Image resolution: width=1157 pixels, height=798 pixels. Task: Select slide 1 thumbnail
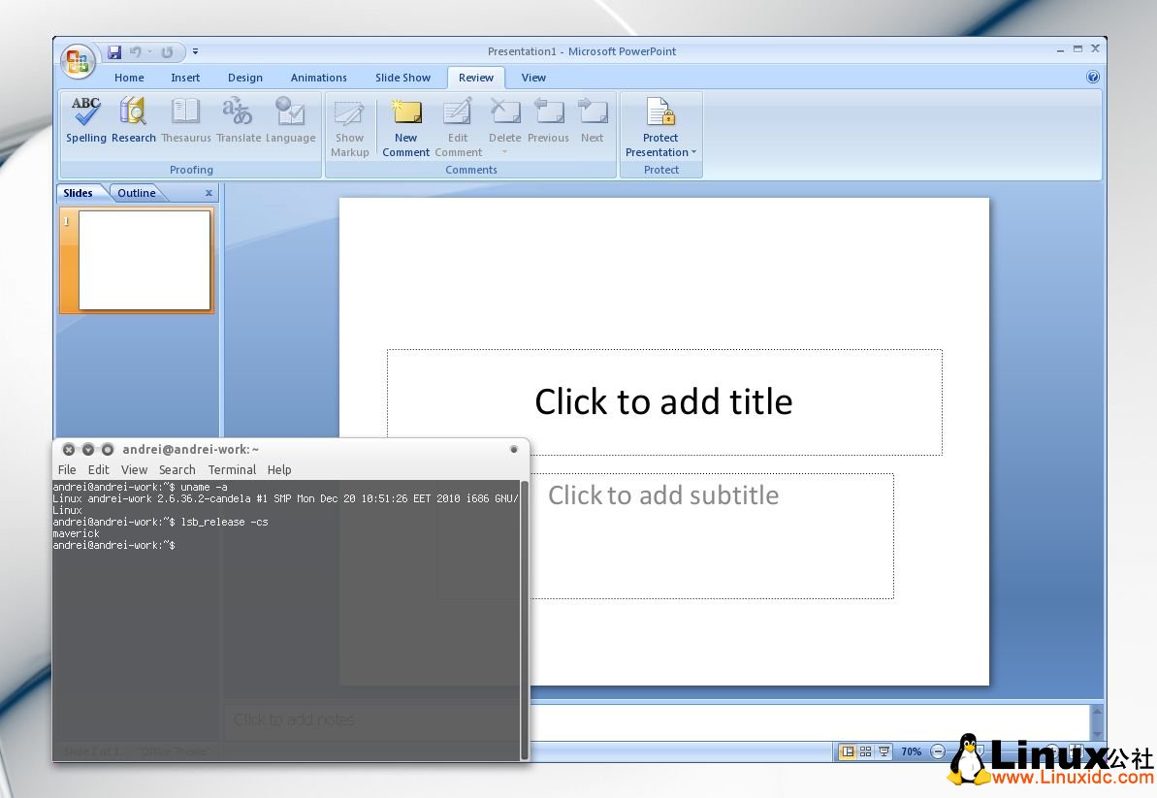pos(144,260)
